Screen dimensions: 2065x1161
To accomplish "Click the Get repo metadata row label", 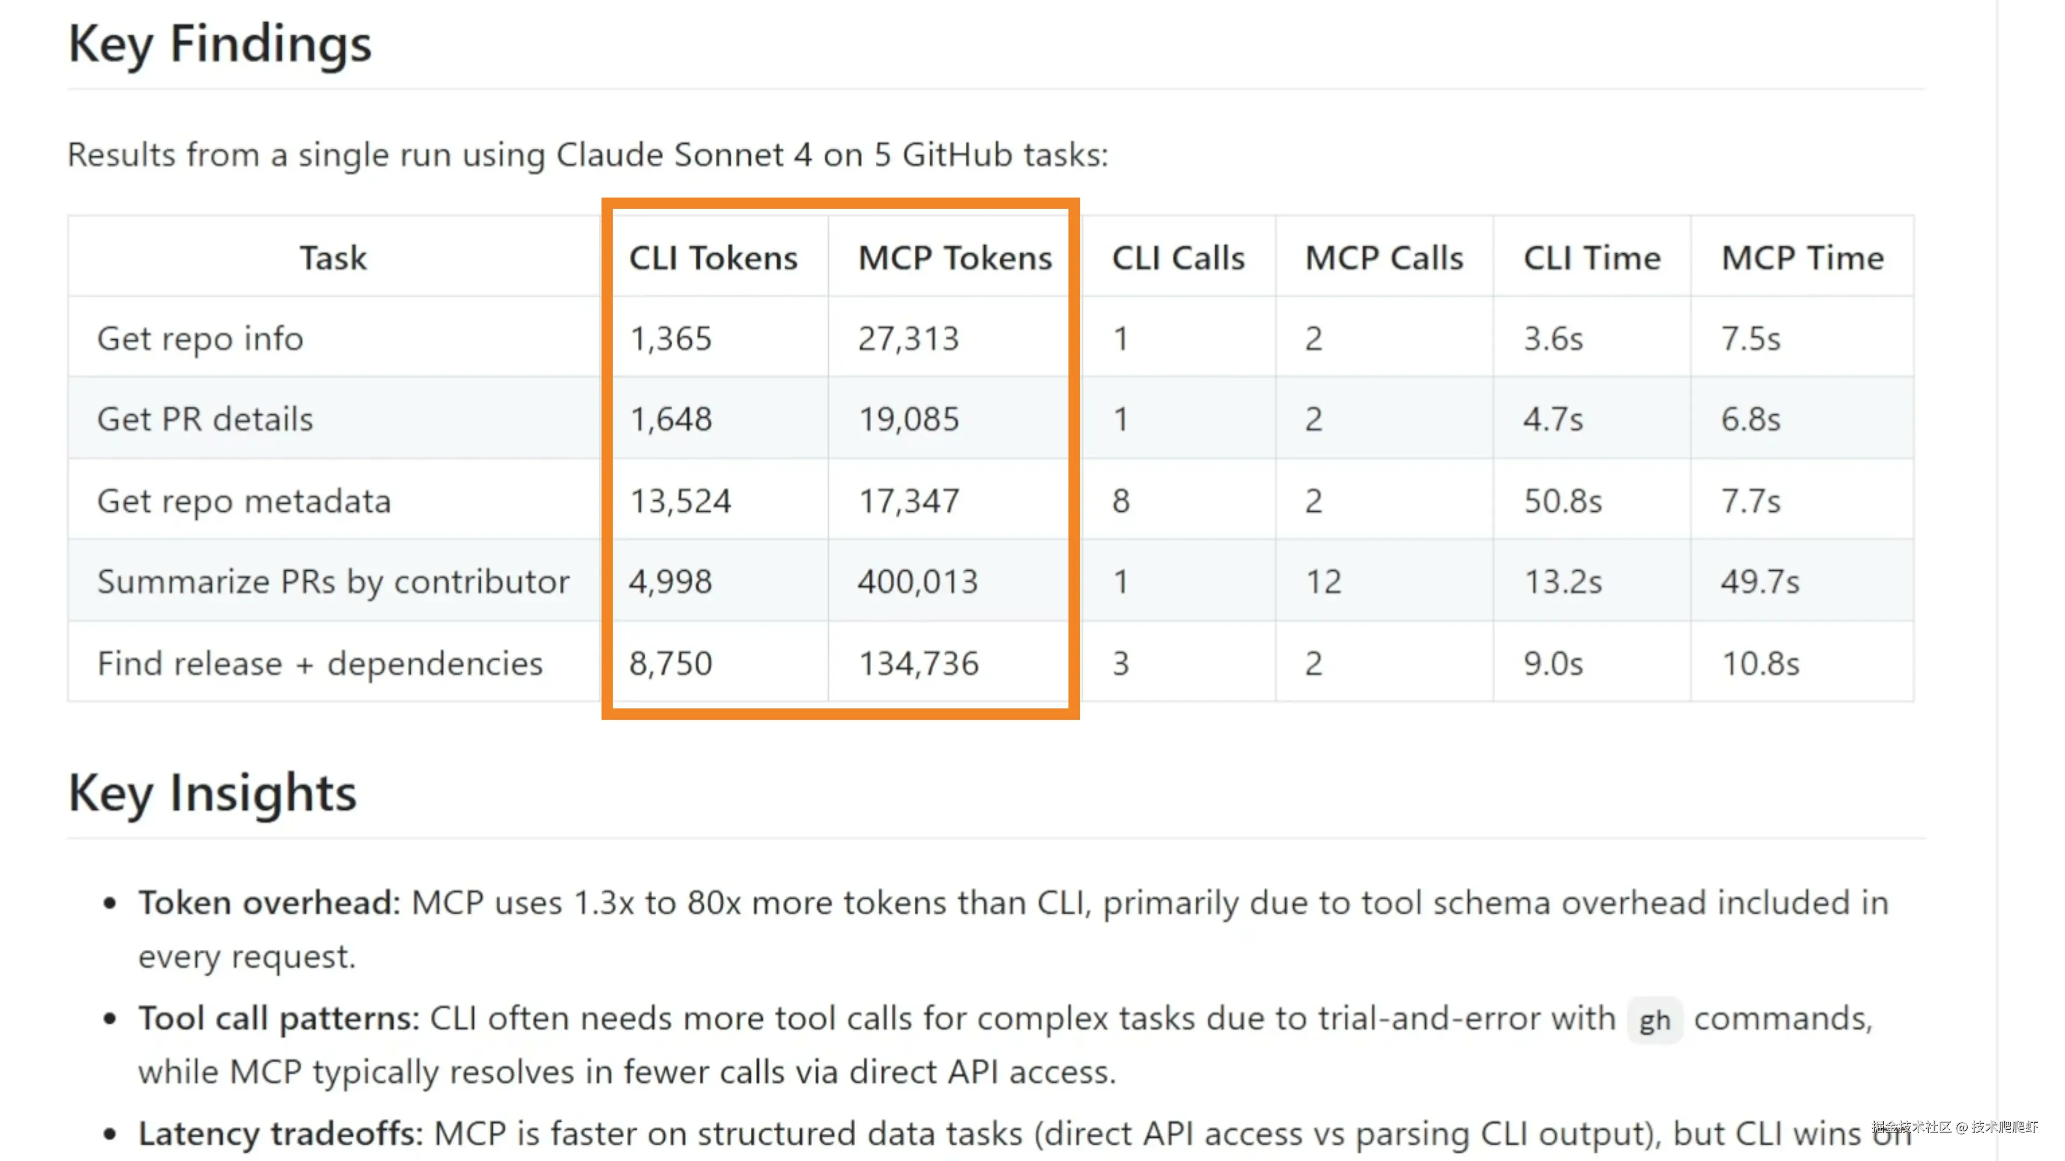I will [x=244, y=501].
